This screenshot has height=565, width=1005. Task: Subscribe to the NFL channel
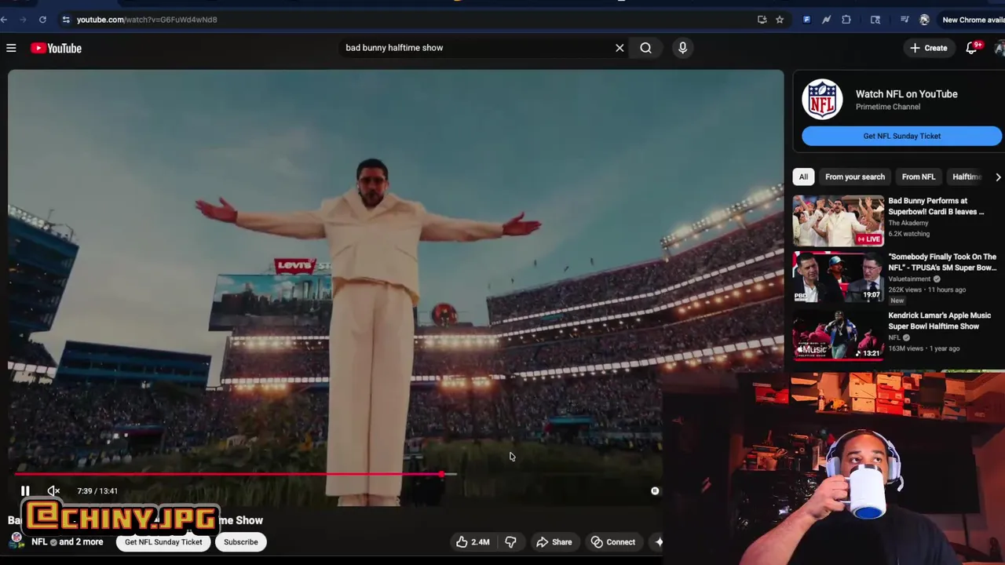coord(240,541)
